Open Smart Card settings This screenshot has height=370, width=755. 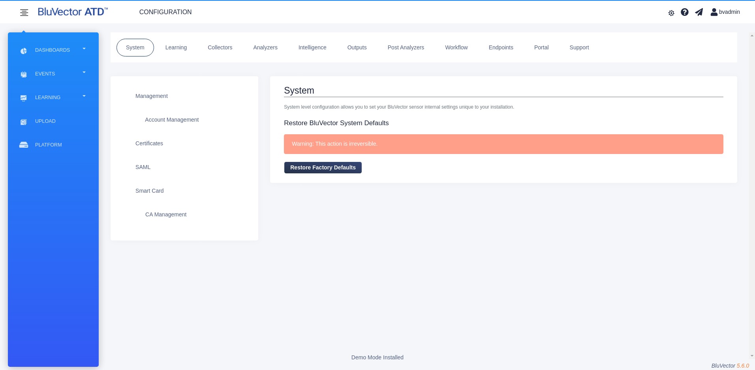[x=150, y=191]
